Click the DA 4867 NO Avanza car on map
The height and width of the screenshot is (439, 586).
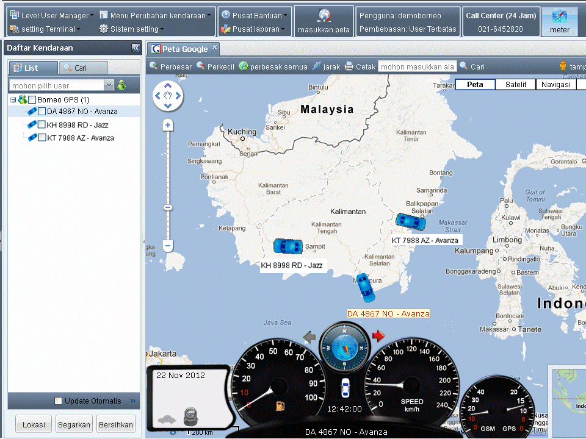[365, 287]
